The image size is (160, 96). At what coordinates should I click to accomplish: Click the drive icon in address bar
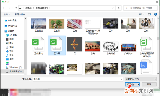pos(20,8)
